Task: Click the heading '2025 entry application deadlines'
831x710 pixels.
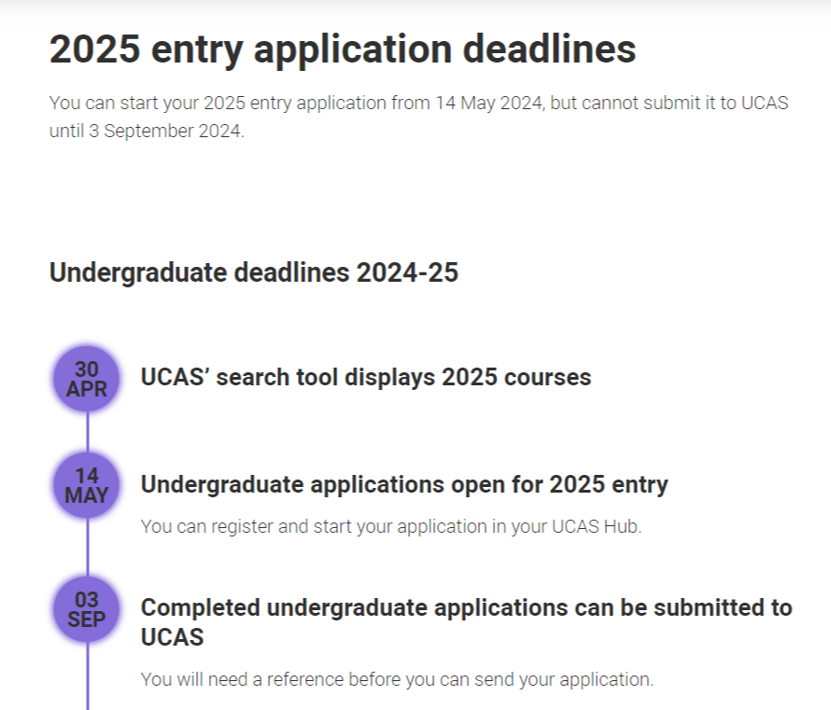Action: tap(343, 49)
